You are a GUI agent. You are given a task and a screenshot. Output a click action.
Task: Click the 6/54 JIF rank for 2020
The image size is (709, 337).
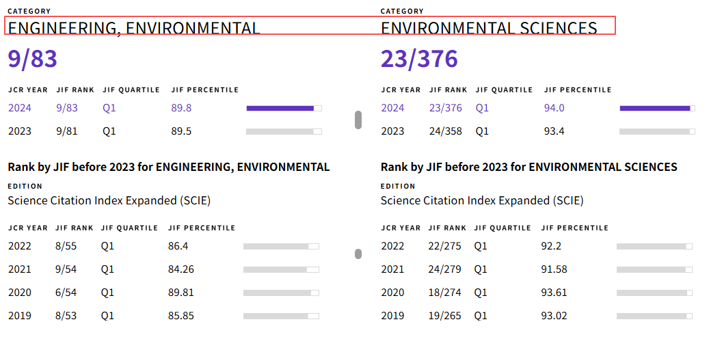(x=66, y=293)
